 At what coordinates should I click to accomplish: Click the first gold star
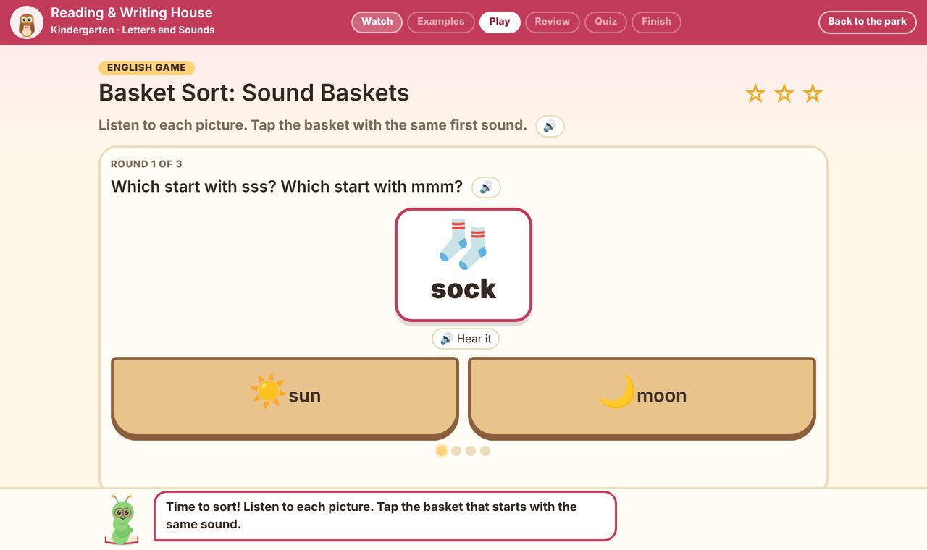click(755, 93)
